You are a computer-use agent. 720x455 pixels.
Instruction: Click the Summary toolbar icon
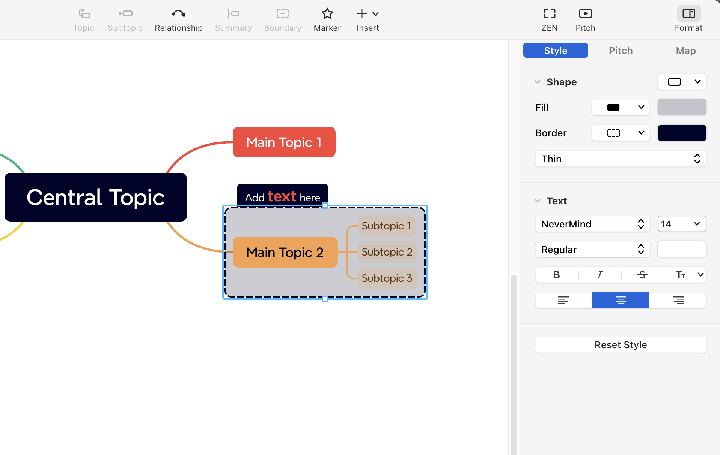[x=233, y=14]
